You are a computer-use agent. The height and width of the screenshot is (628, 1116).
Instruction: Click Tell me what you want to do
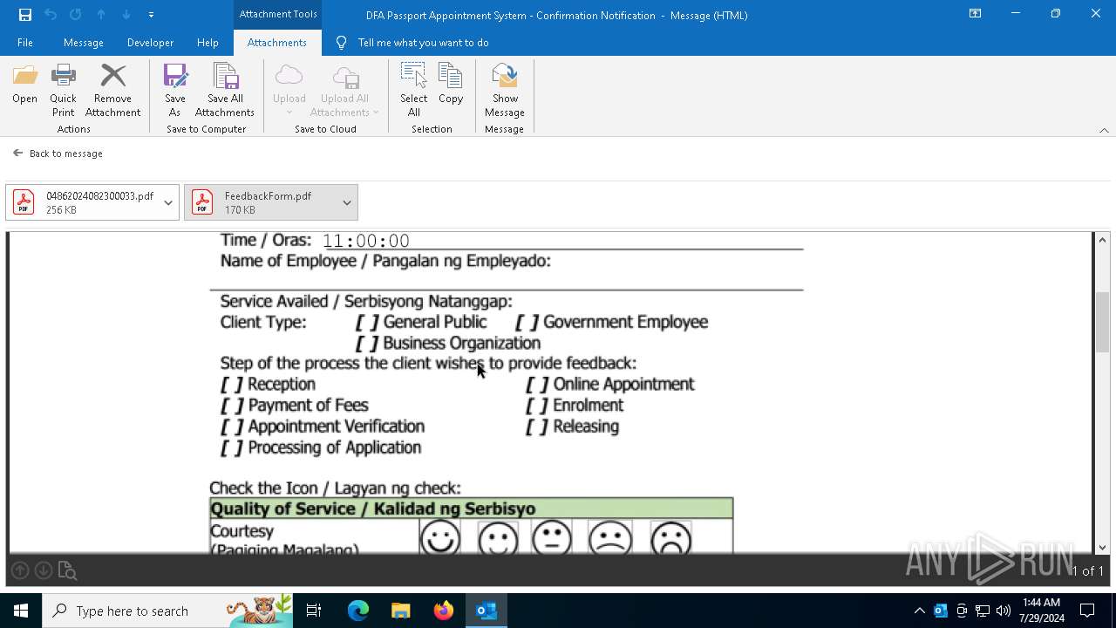(x=412, y=43)
